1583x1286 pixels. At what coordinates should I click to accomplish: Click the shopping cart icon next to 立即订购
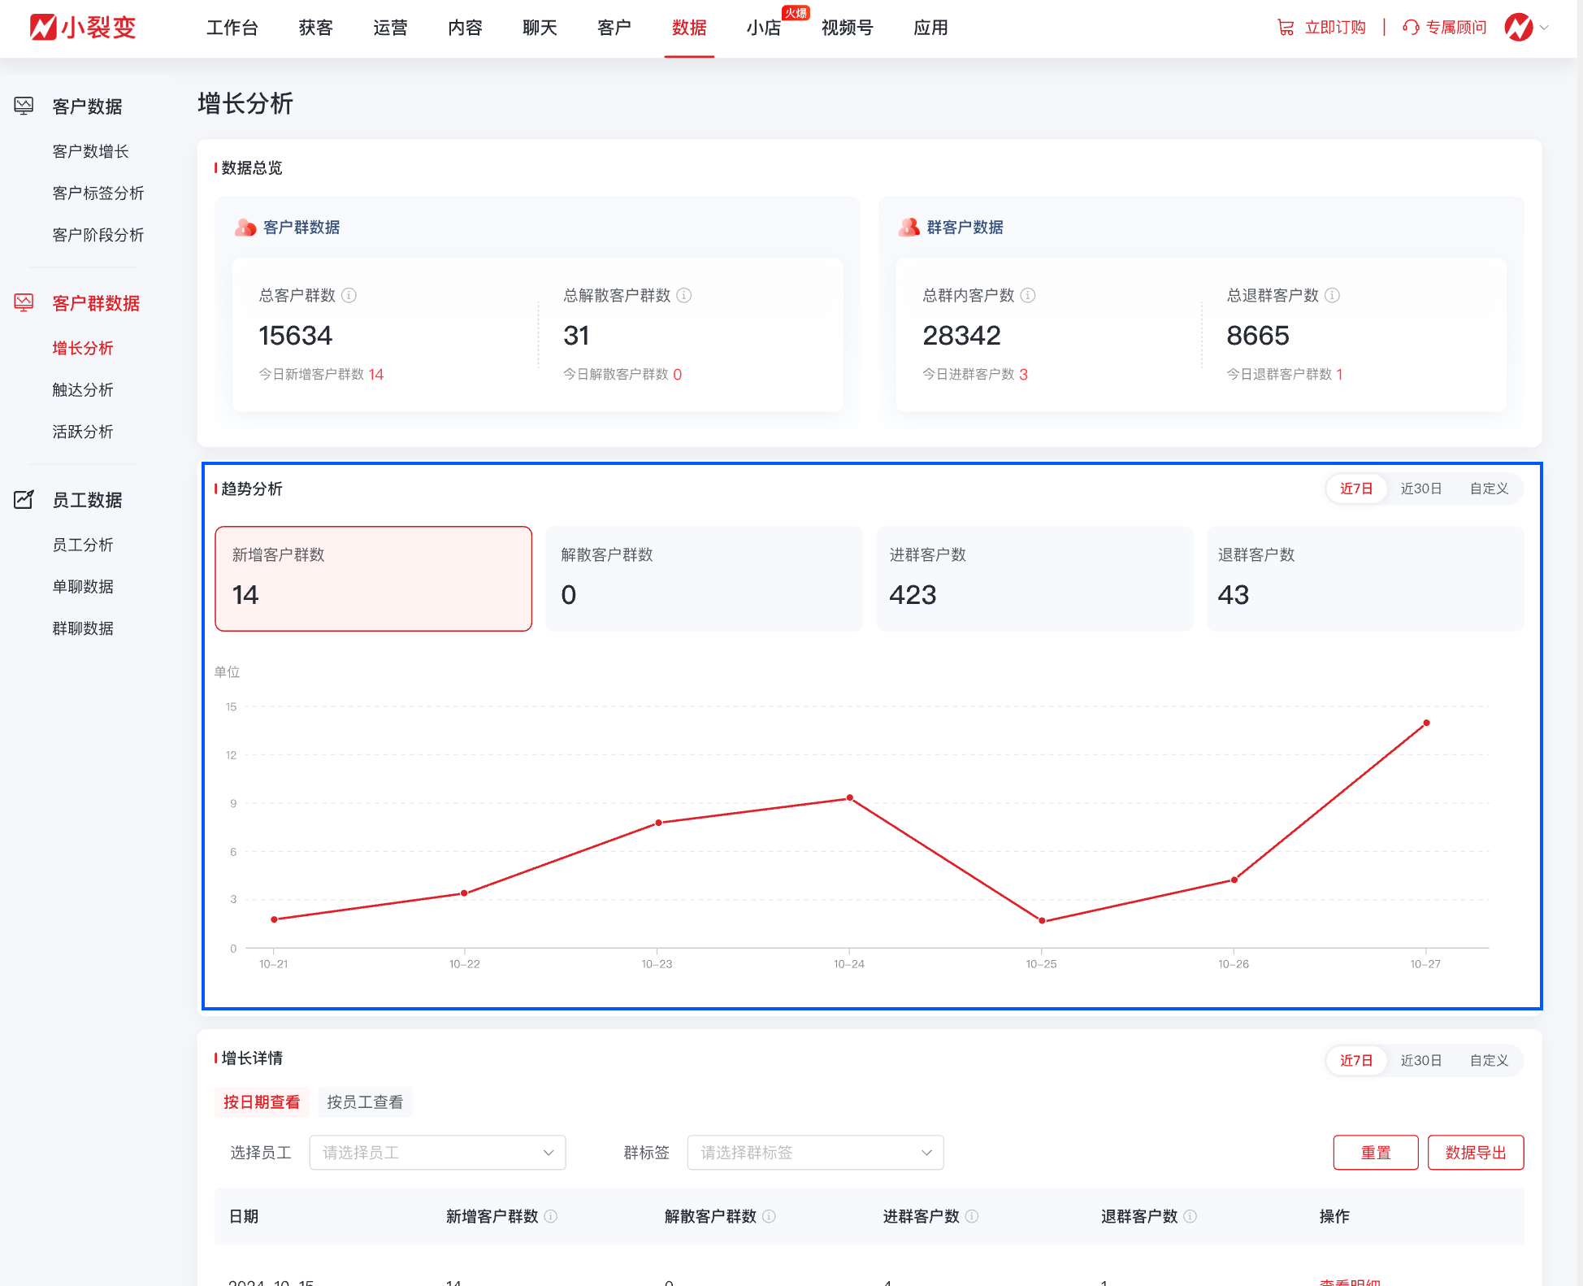click(1286, 28)
